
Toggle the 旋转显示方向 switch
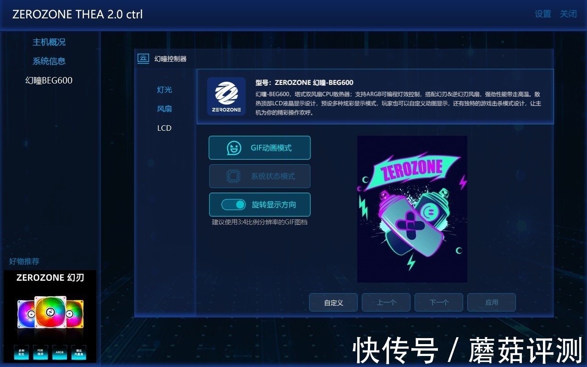tap(233, 205)
